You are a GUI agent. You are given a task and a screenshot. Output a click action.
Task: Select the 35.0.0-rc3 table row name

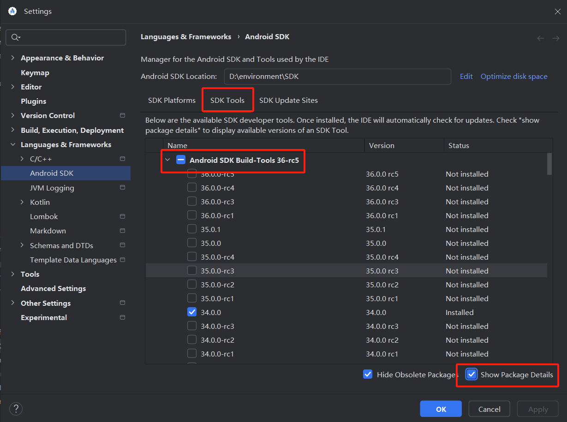217,271
